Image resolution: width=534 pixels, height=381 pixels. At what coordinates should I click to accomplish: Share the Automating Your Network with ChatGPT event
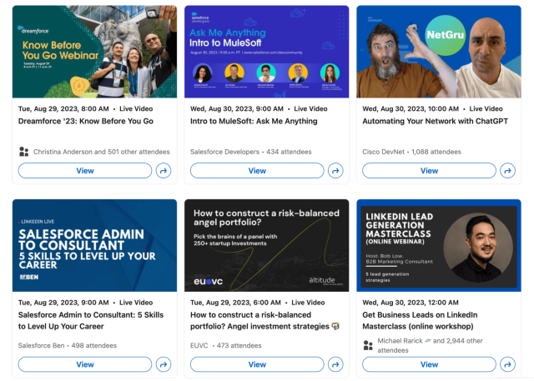(x=507, y=171)
